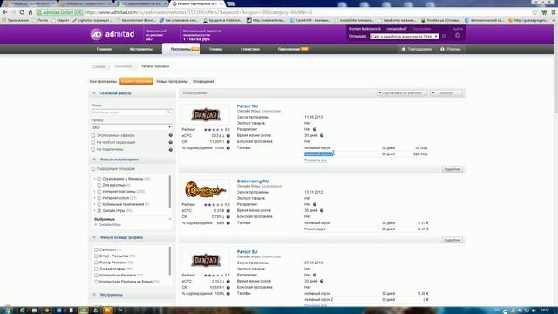Click Windows Start button on taskbar
This screenshot has height=314, width=558.
click(x=6, y=311)
